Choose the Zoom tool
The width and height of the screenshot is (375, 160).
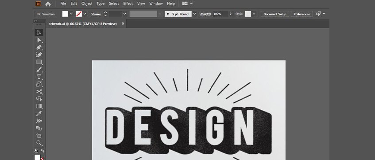point(39,143)
